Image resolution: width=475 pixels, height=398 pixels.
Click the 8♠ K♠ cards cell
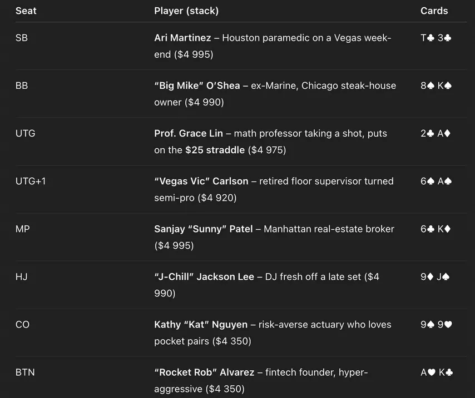(x=436, y=85)
